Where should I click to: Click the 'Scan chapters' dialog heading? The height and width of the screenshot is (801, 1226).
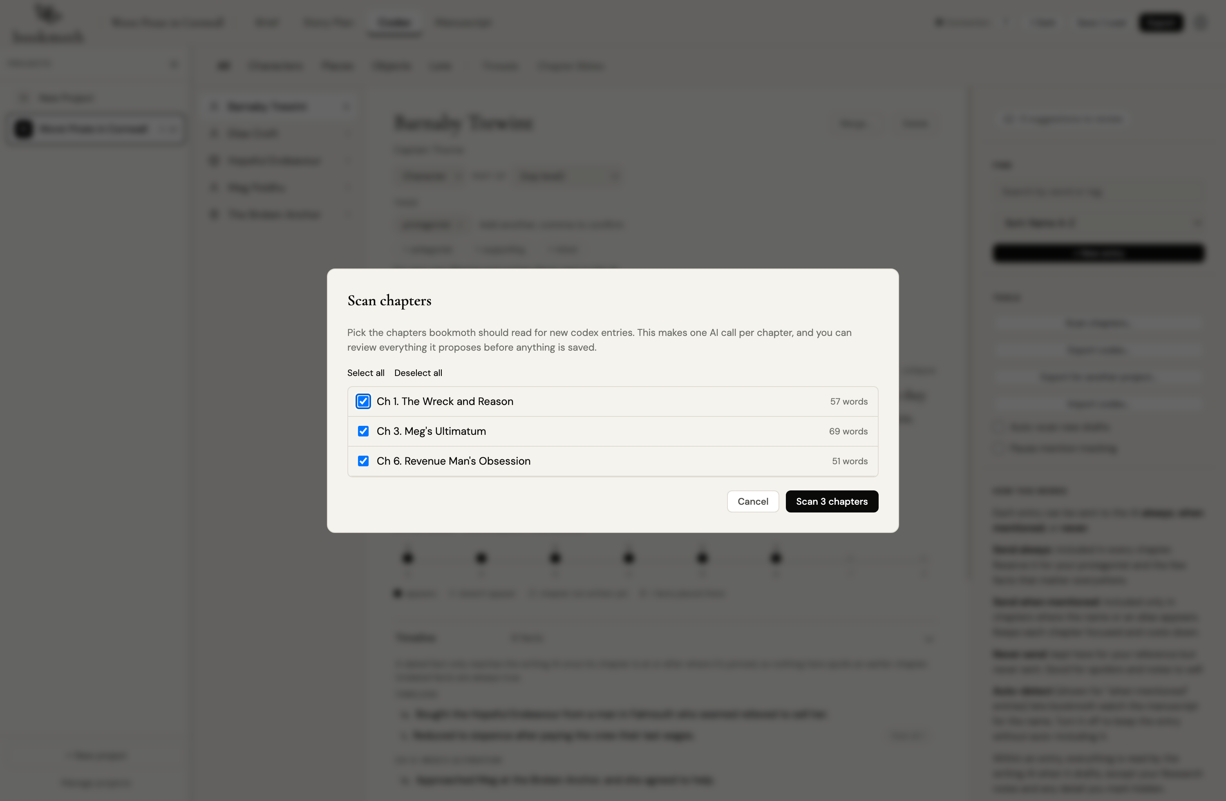click(389, 301)
